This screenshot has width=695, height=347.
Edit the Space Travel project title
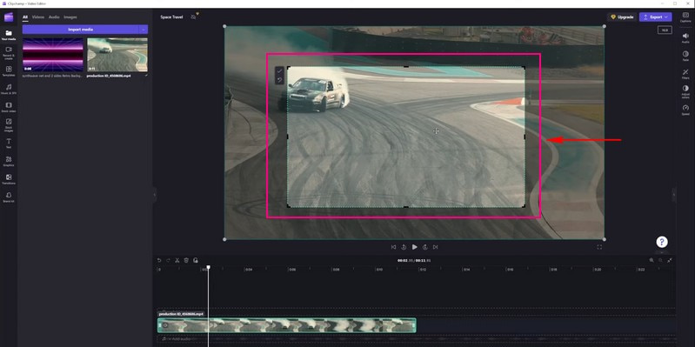[171, 17]
